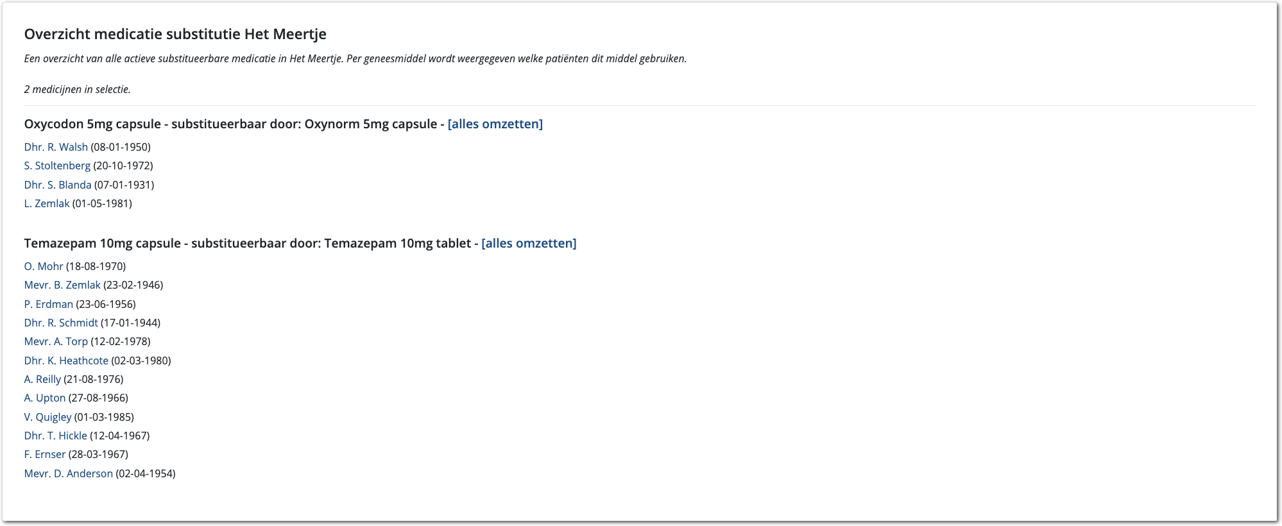
Task: Select Mevr. B. Zemlak link
Action: pyautogui.click(x=62, y=285)
